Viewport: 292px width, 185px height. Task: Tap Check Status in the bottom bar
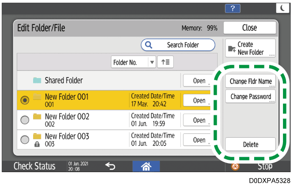pyautogui.click(x=35, y=166)
